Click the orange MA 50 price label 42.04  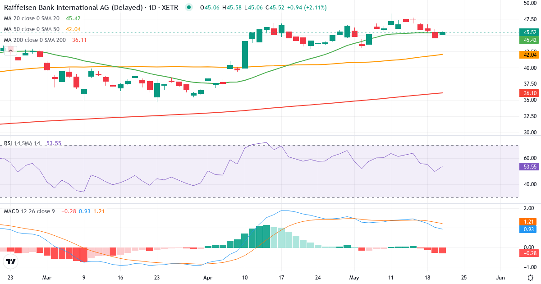(x=530, y=55)
